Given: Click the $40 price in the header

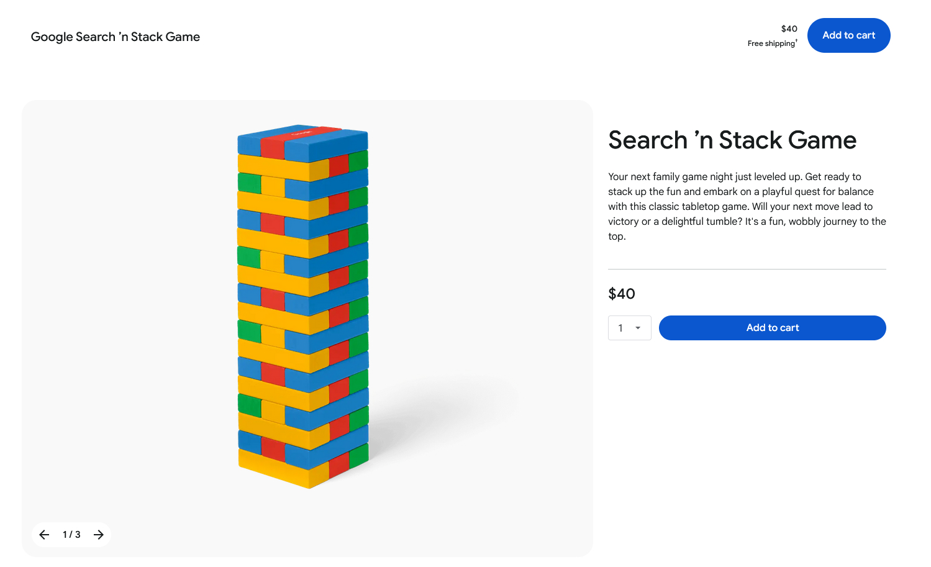Looking at the screenshot, I should (x=789, y=29).
